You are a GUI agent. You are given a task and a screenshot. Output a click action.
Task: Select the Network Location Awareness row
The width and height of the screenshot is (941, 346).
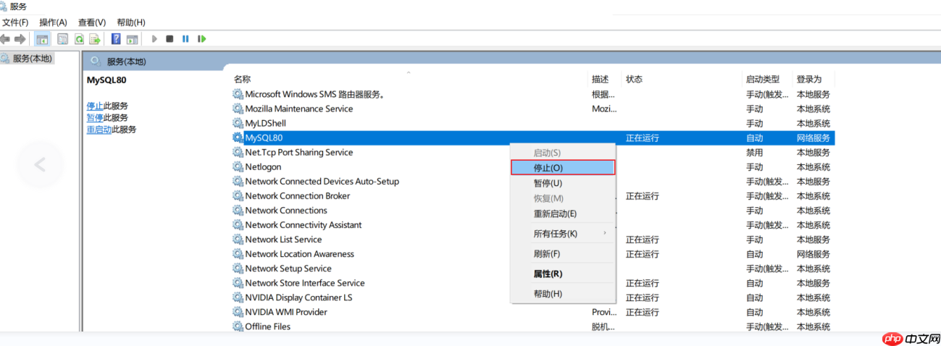[533, 254]
